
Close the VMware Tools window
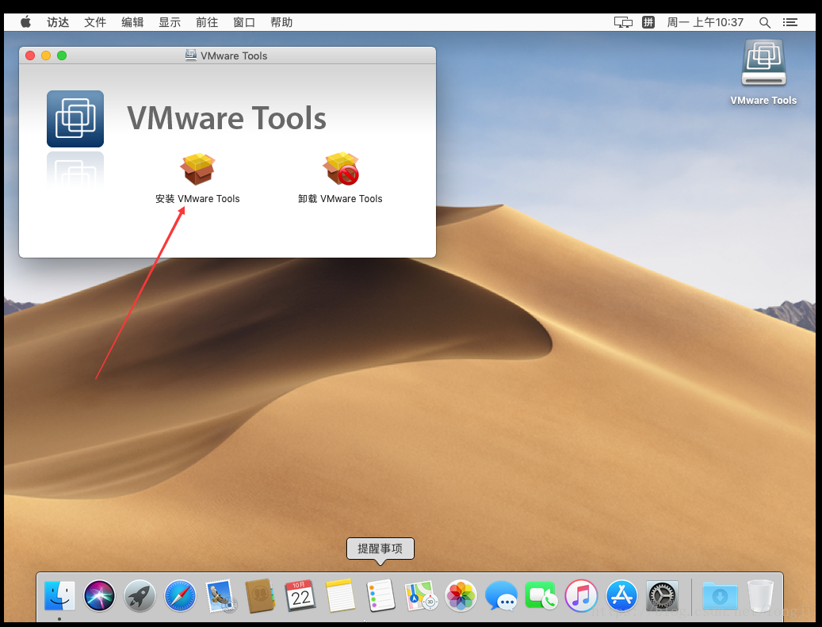30,55
